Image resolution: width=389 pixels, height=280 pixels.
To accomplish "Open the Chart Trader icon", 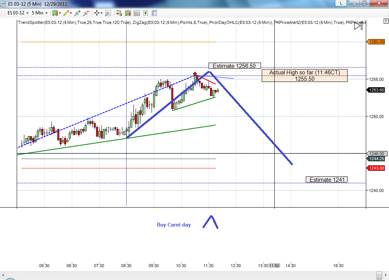I will coord(119,13).
